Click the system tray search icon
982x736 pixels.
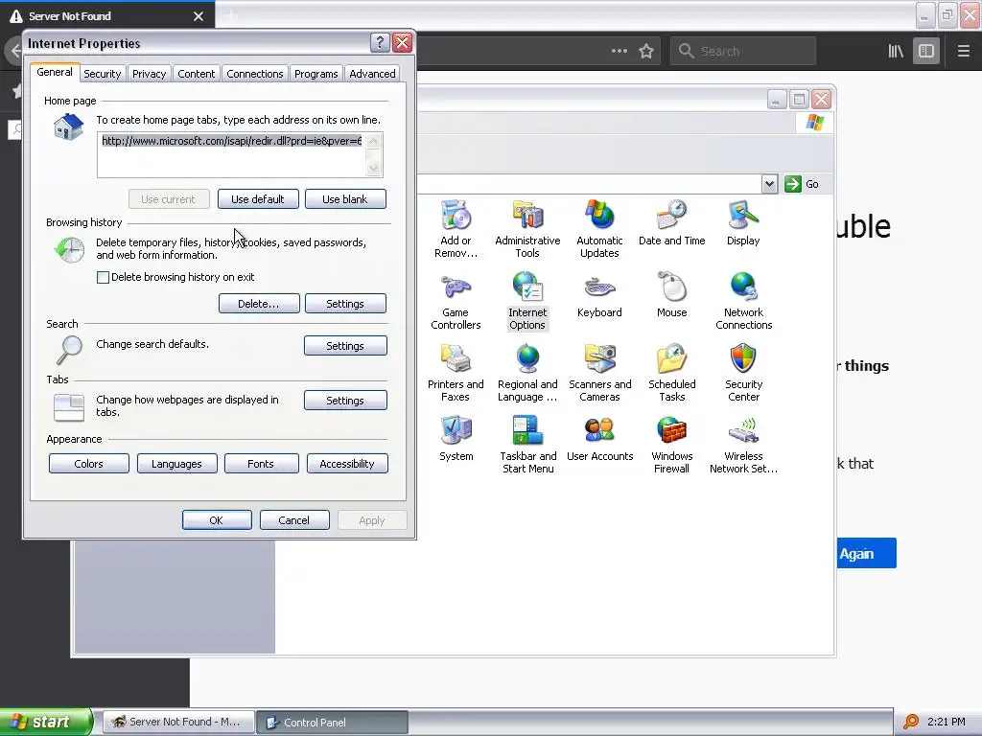[x=911, y=722]
